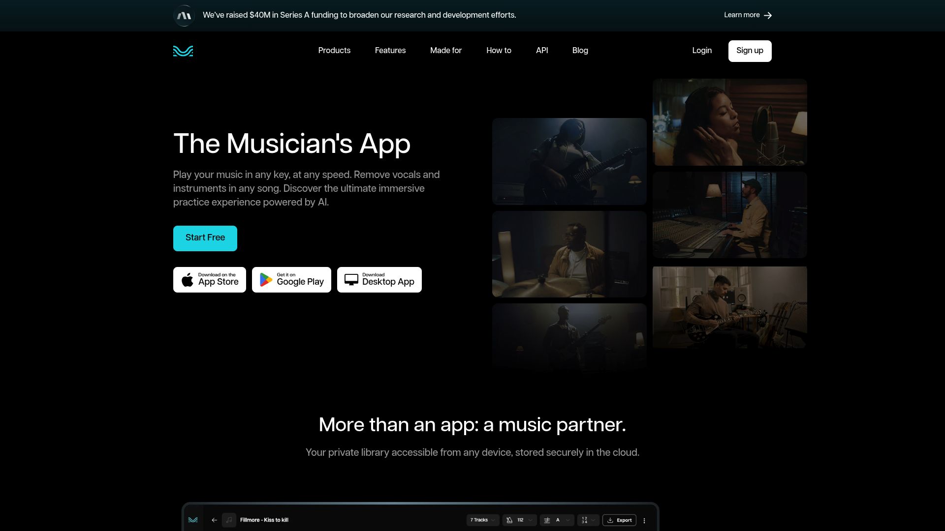Click the music note icon beside the song title

coord(229,520)
